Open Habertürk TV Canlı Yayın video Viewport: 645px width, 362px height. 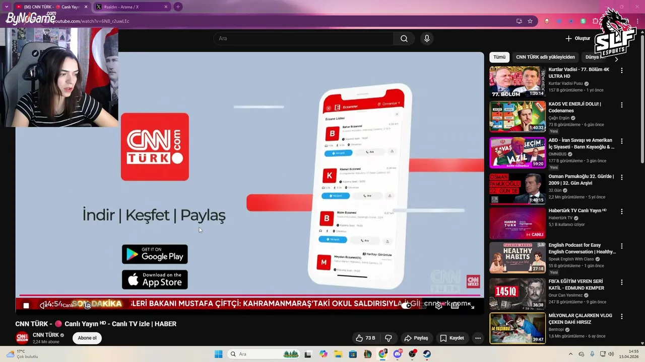518,223
